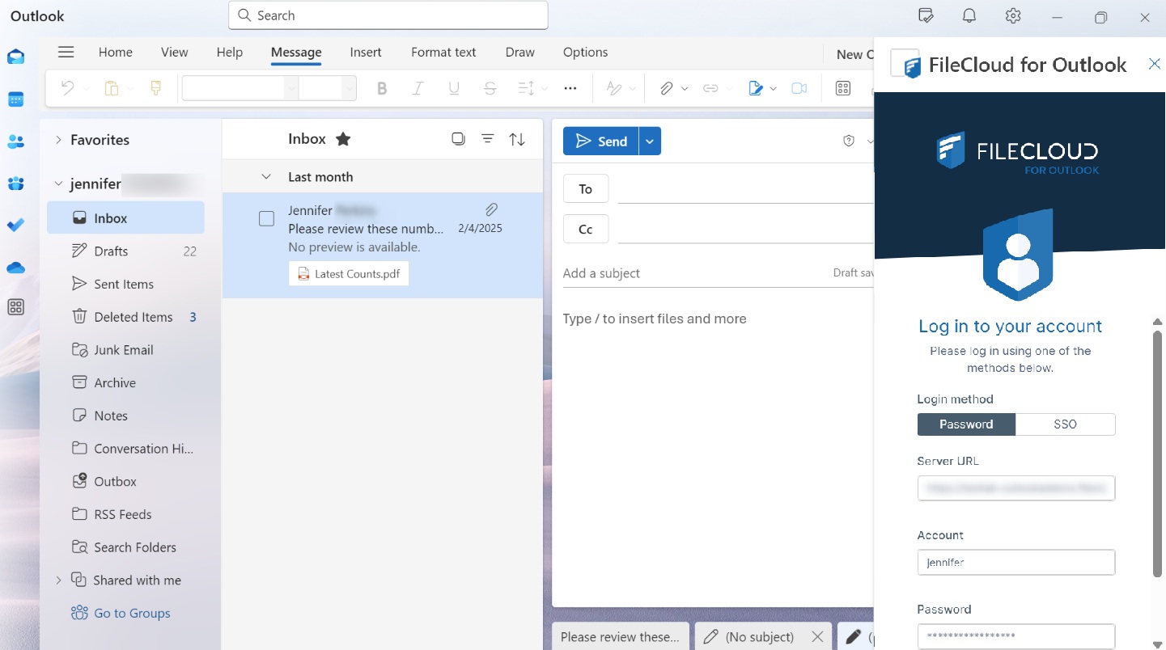This screenshot has height=650, width=1166.
Task: Click the FileCloud Account input field
Action: click(x=1016, y=562)
